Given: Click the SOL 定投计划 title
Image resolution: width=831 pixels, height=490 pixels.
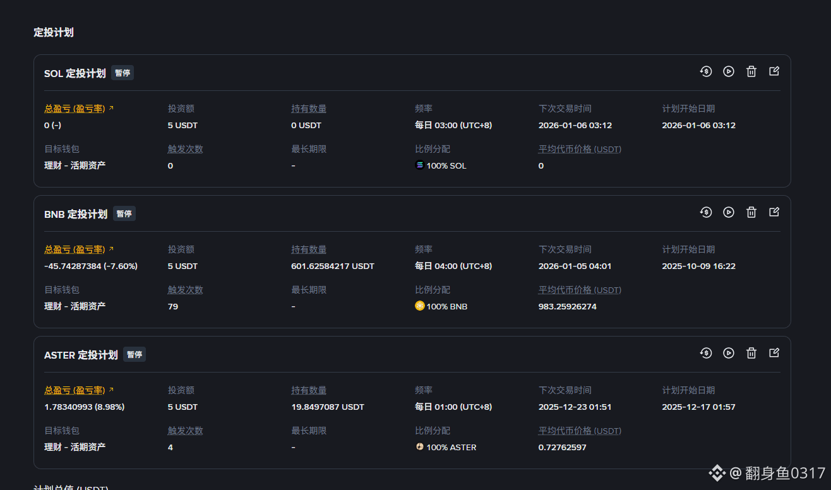Looking at the screenshot, I should [x=75, y=73].
